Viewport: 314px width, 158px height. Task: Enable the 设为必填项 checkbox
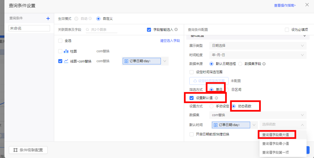287,30
